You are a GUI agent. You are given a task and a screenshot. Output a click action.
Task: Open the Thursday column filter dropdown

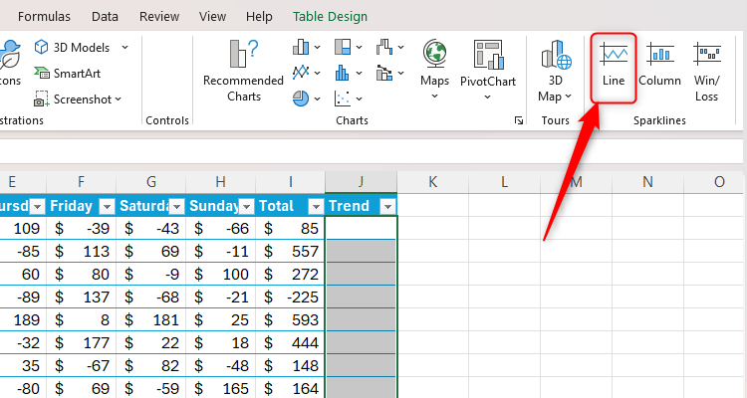point(37,207)
